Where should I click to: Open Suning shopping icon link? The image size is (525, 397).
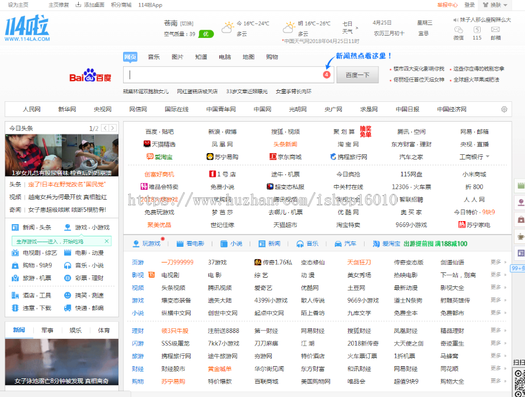[210, 157]
